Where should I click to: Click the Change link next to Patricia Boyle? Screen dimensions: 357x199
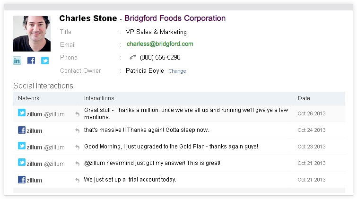[x=177, y=71]
